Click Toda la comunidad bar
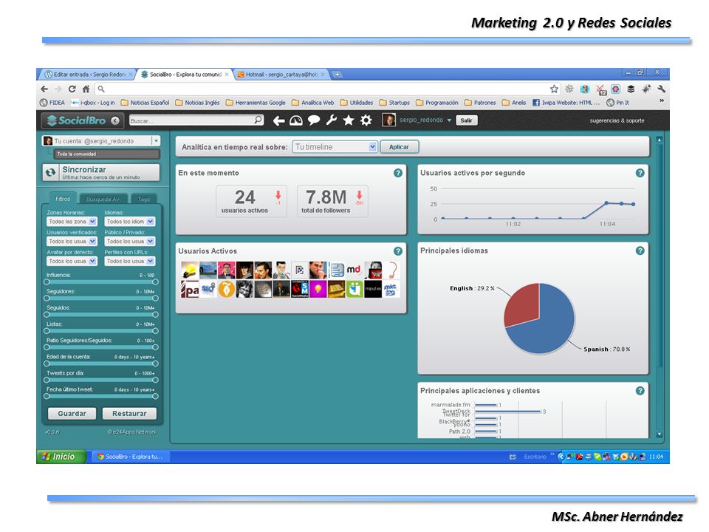This screenshot has width=709, height=532. (x=107, y=154)
